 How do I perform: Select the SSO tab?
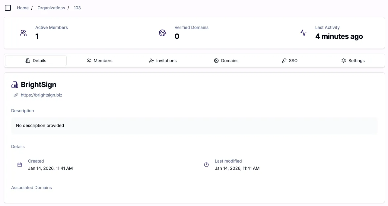click(290, 61)
